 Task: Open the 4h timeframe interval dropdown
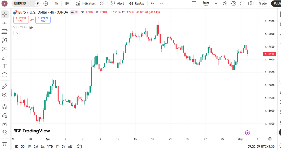(56, 3)
